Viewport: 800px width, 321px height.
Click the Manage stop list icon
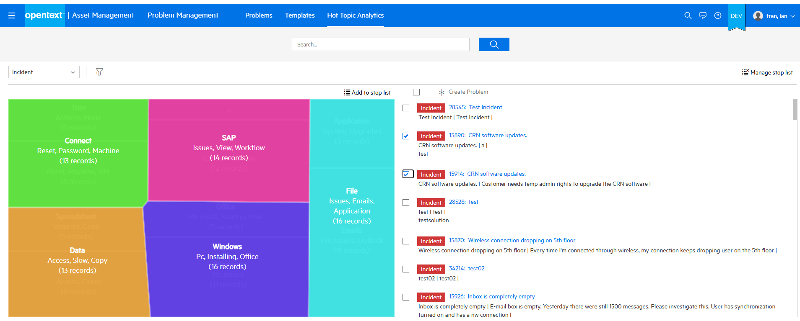point(745,72)
